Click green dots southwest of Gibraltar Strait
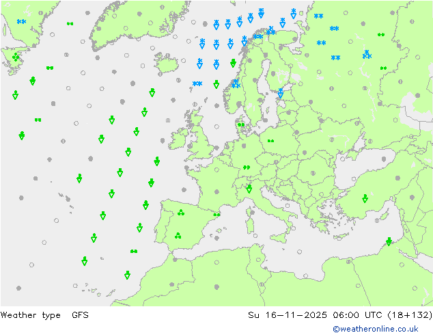Image resolution: width=433 pixels, height=335 pixels. (x=134, y=252)
